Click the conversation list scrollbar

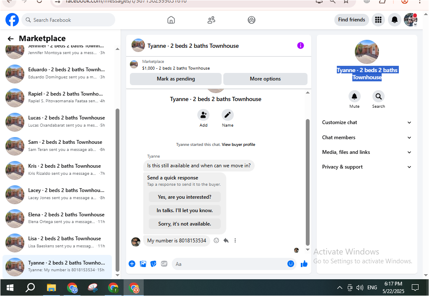click(118, 189)
